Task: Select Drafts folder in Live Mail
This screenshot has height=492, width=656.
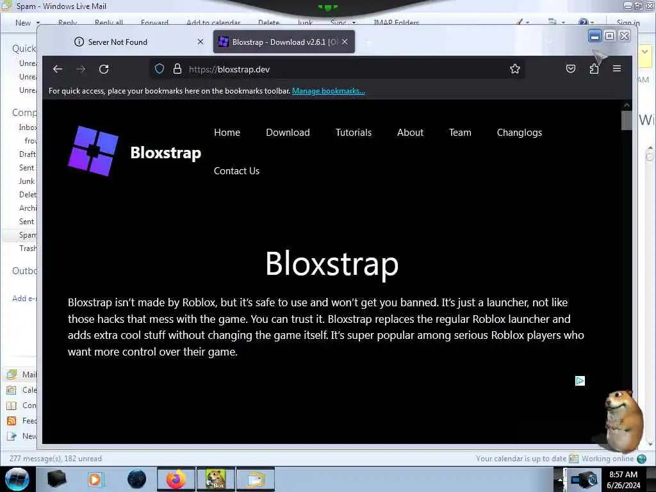Action: pos(28,154)
